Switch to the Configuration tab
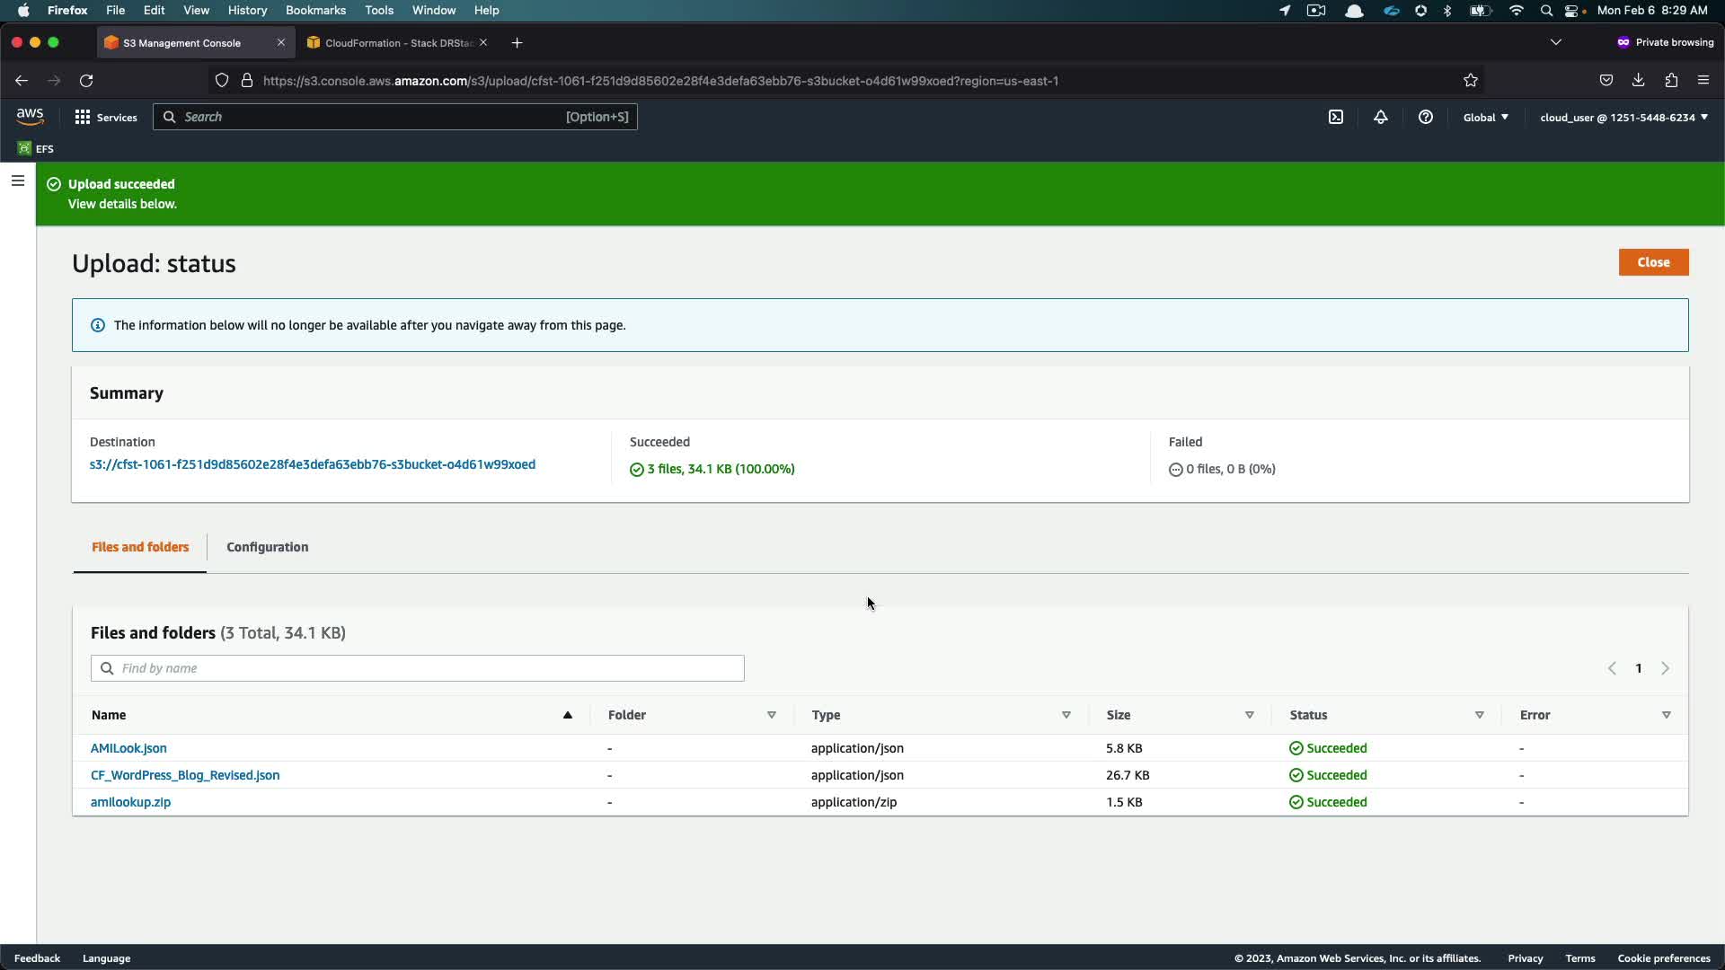This screenshot has height=970, width=1725. (x=267, y=547)
